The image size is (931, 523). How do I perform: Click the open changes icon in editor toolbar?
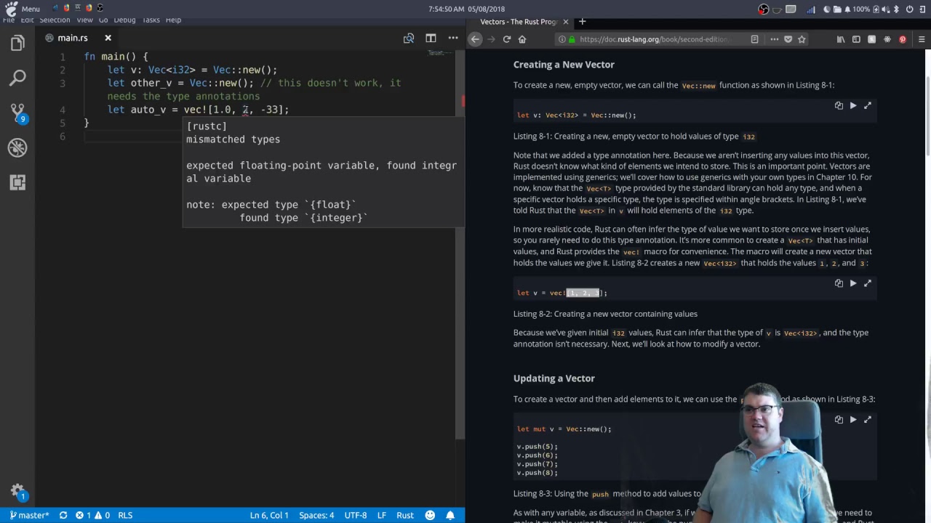coord(409,38)
